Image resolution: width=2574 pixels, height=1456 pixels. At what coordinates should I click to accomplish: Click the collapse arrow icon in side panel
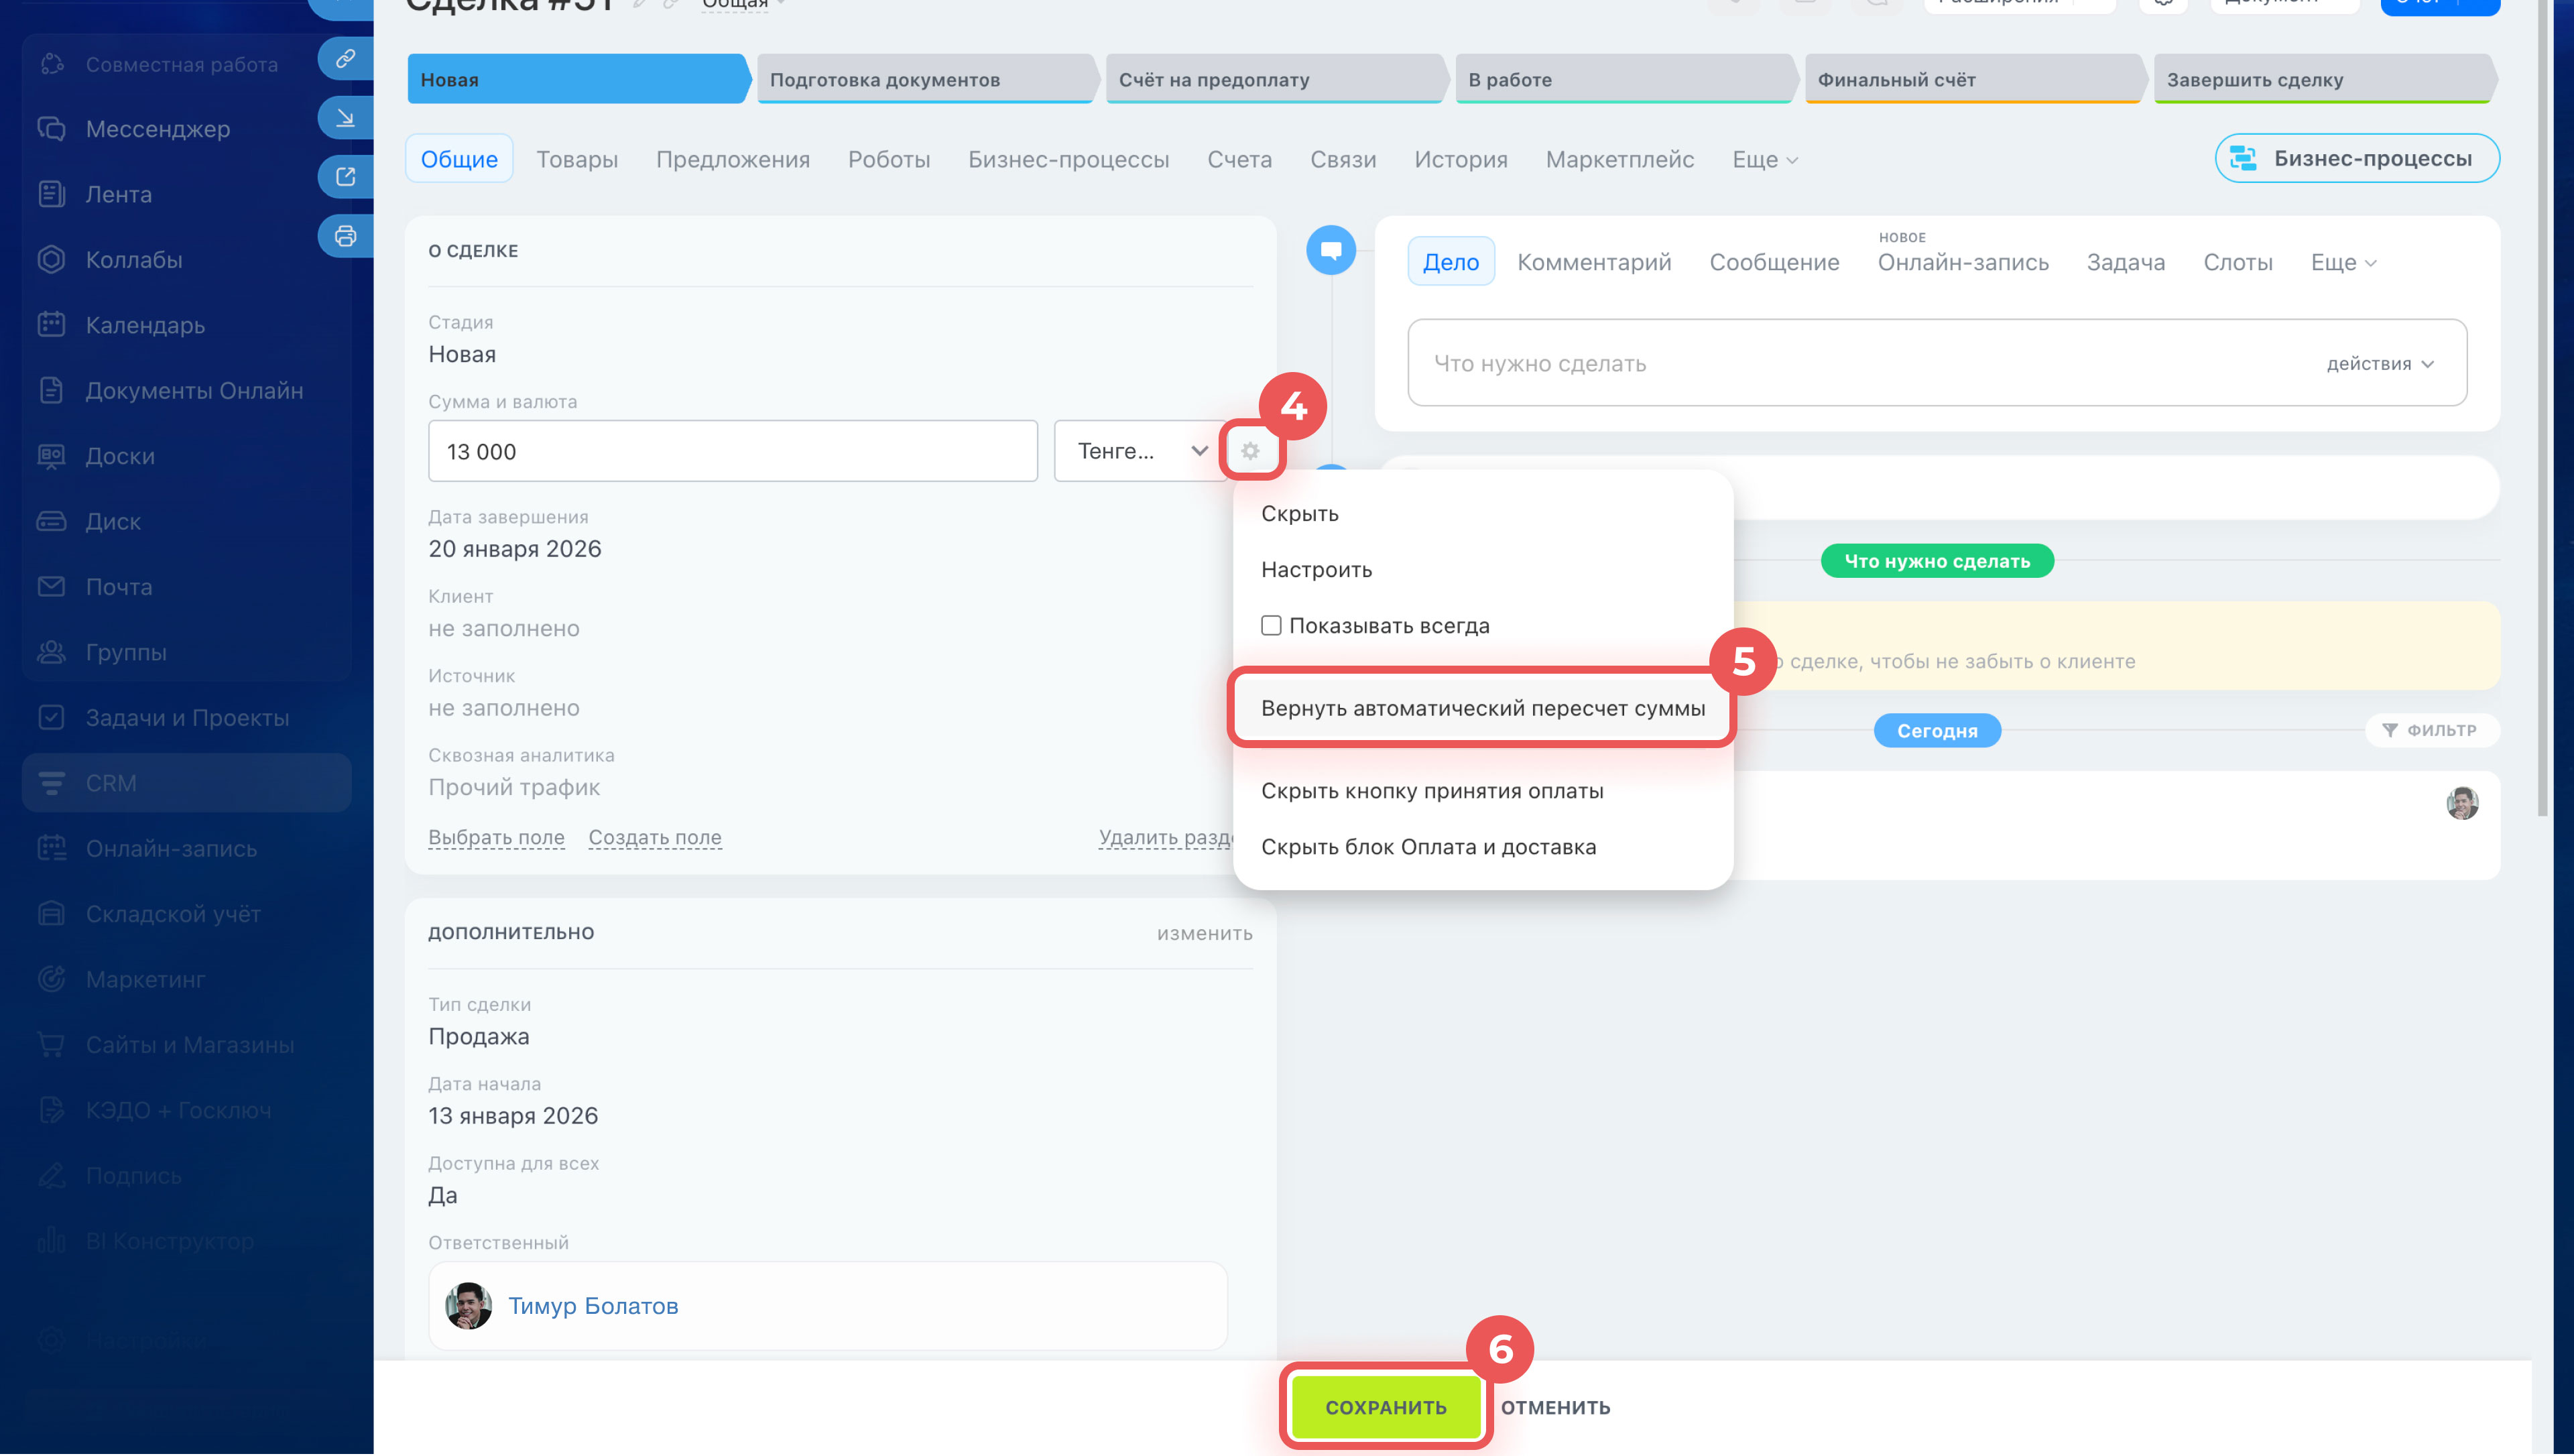pos(345,118)
